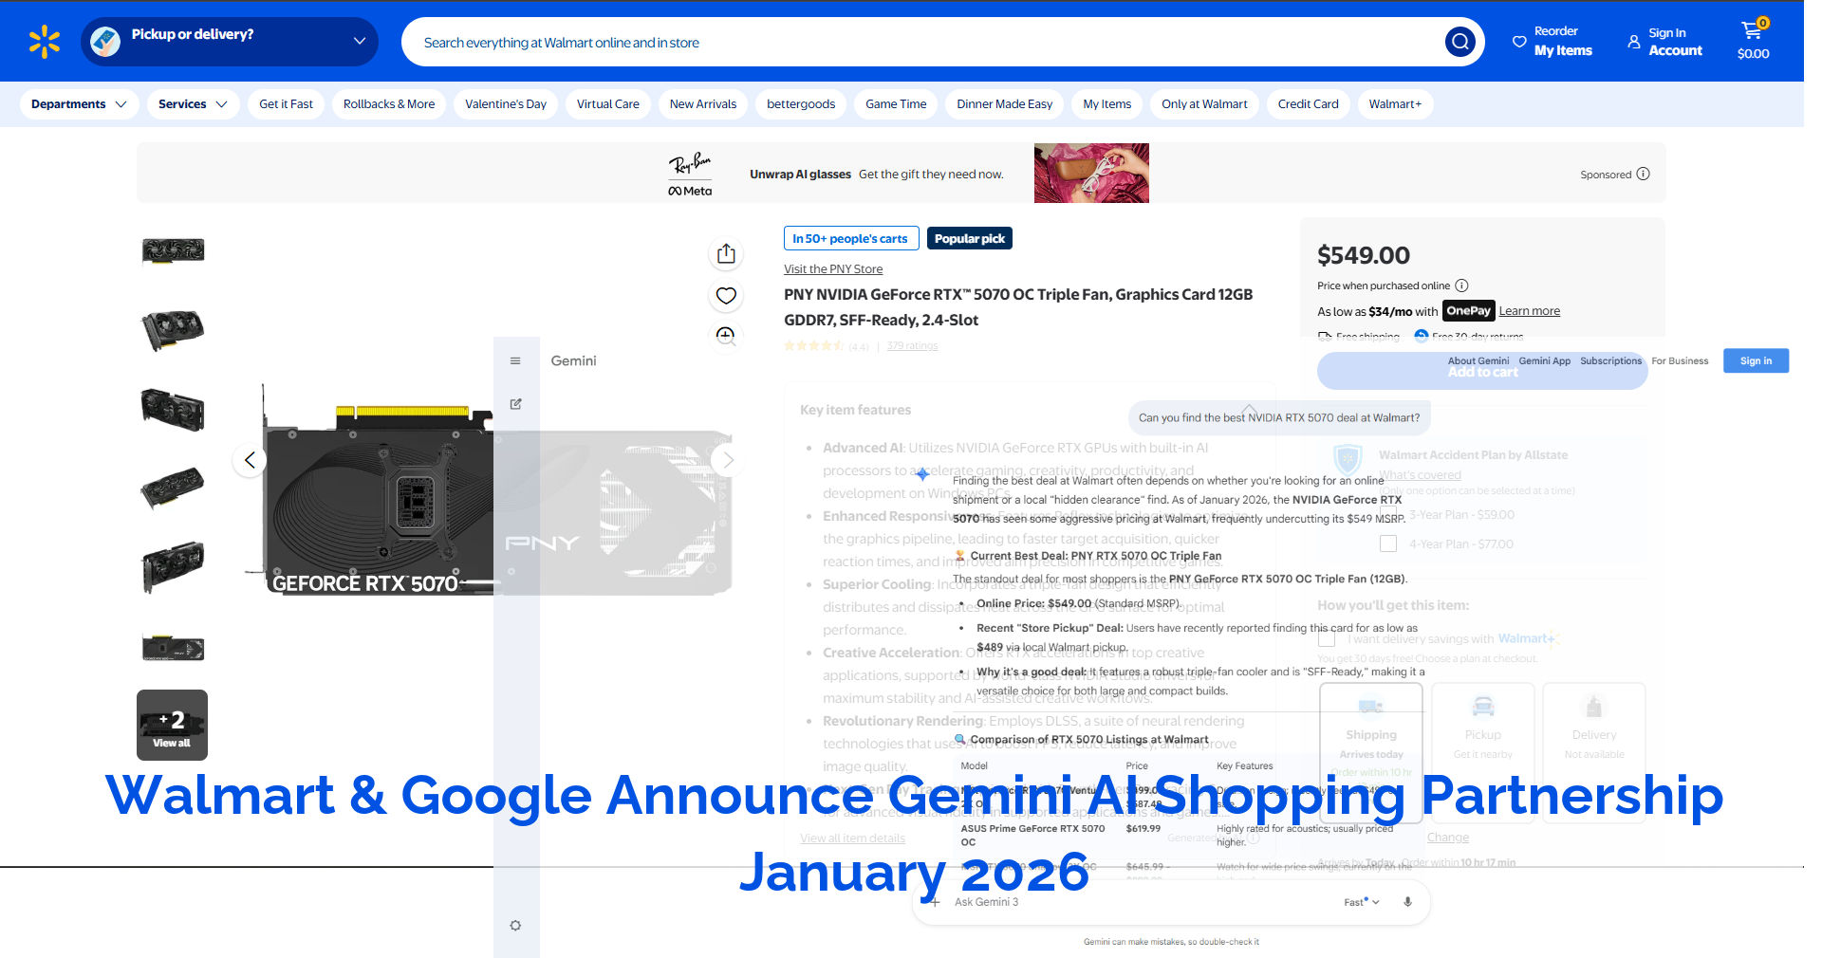Click Gemini new chat pencil icon

click(x=515, y=404)
